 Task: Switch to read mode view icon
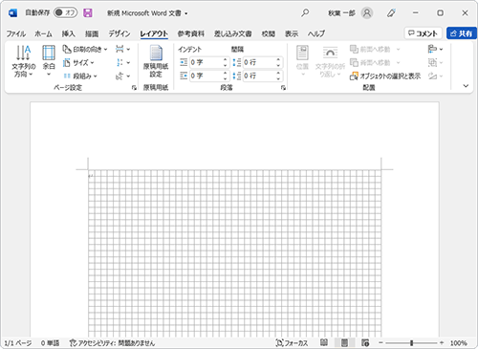pyautogui.click(x=324, y=342)
